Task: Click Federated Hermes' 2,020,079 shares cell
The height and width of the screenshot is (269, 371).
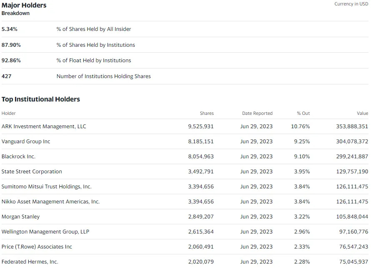Action: pyautogui.click(x=201, y=262)
